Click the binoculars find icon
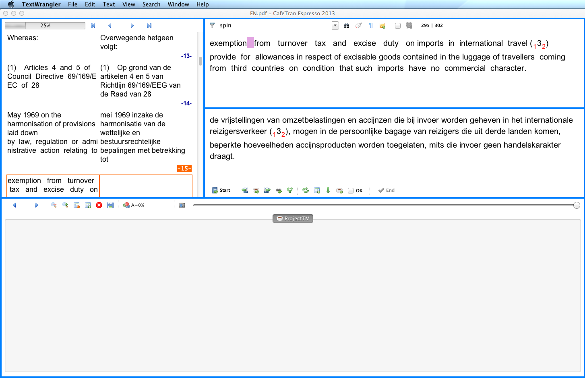 pos(346,26)
